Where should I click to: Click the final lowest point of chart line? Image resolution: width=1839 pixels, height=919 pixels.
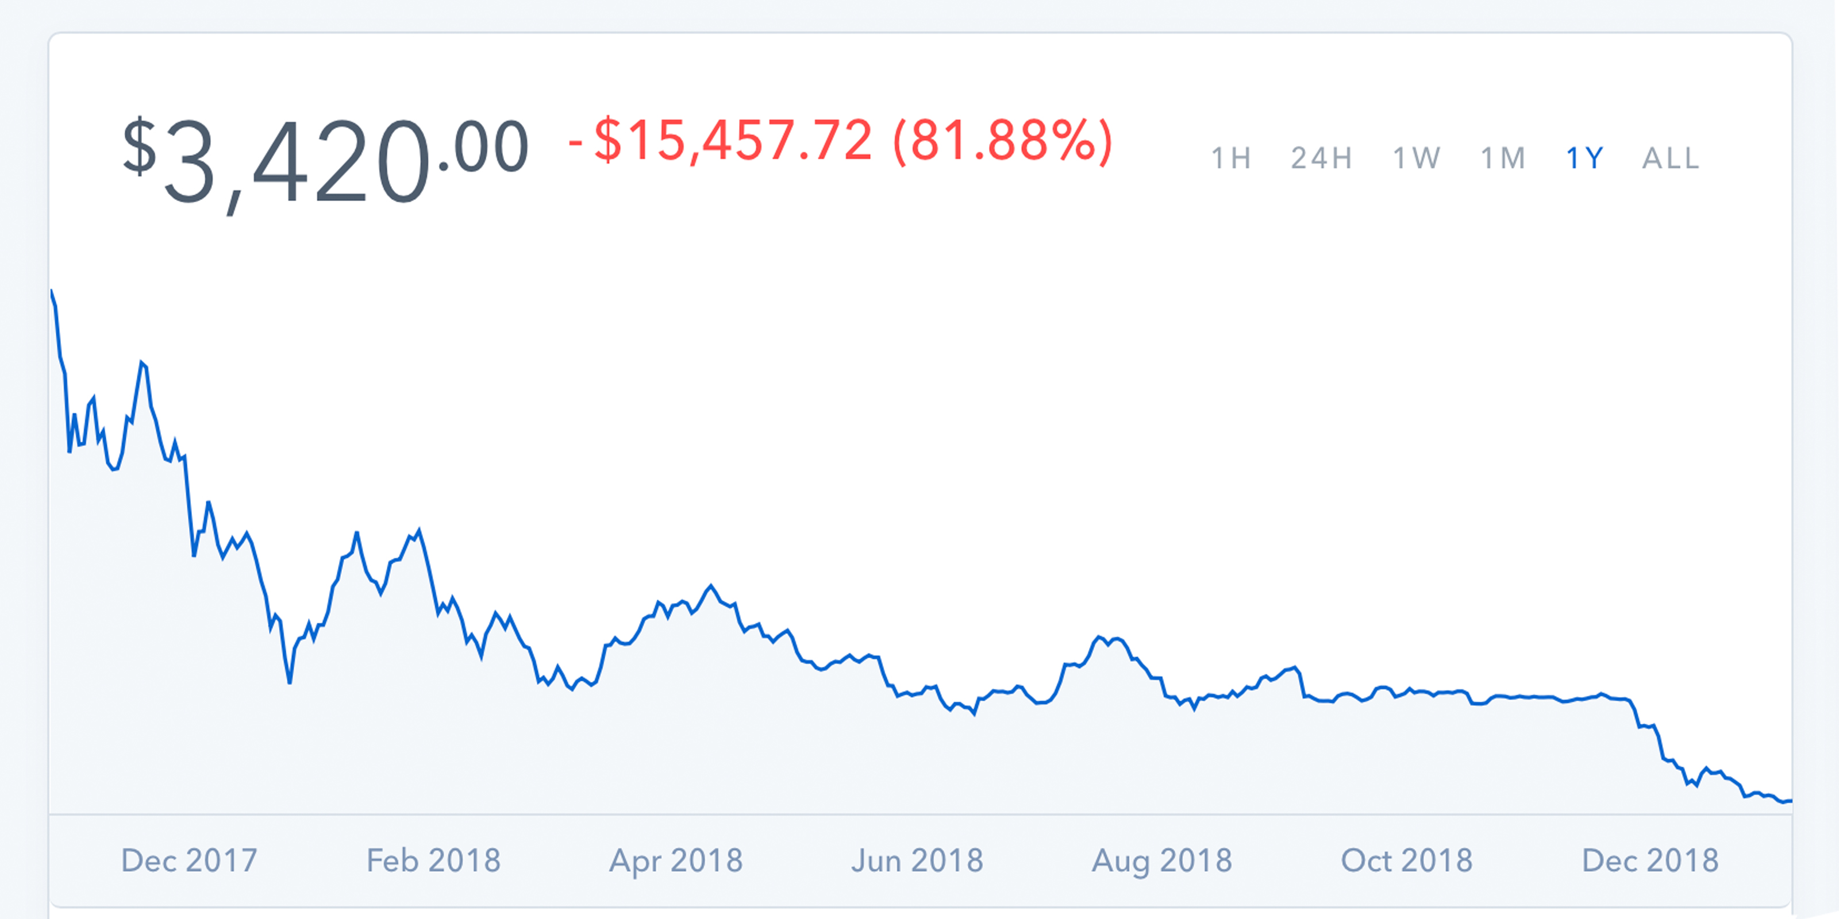coord(1785,801)
